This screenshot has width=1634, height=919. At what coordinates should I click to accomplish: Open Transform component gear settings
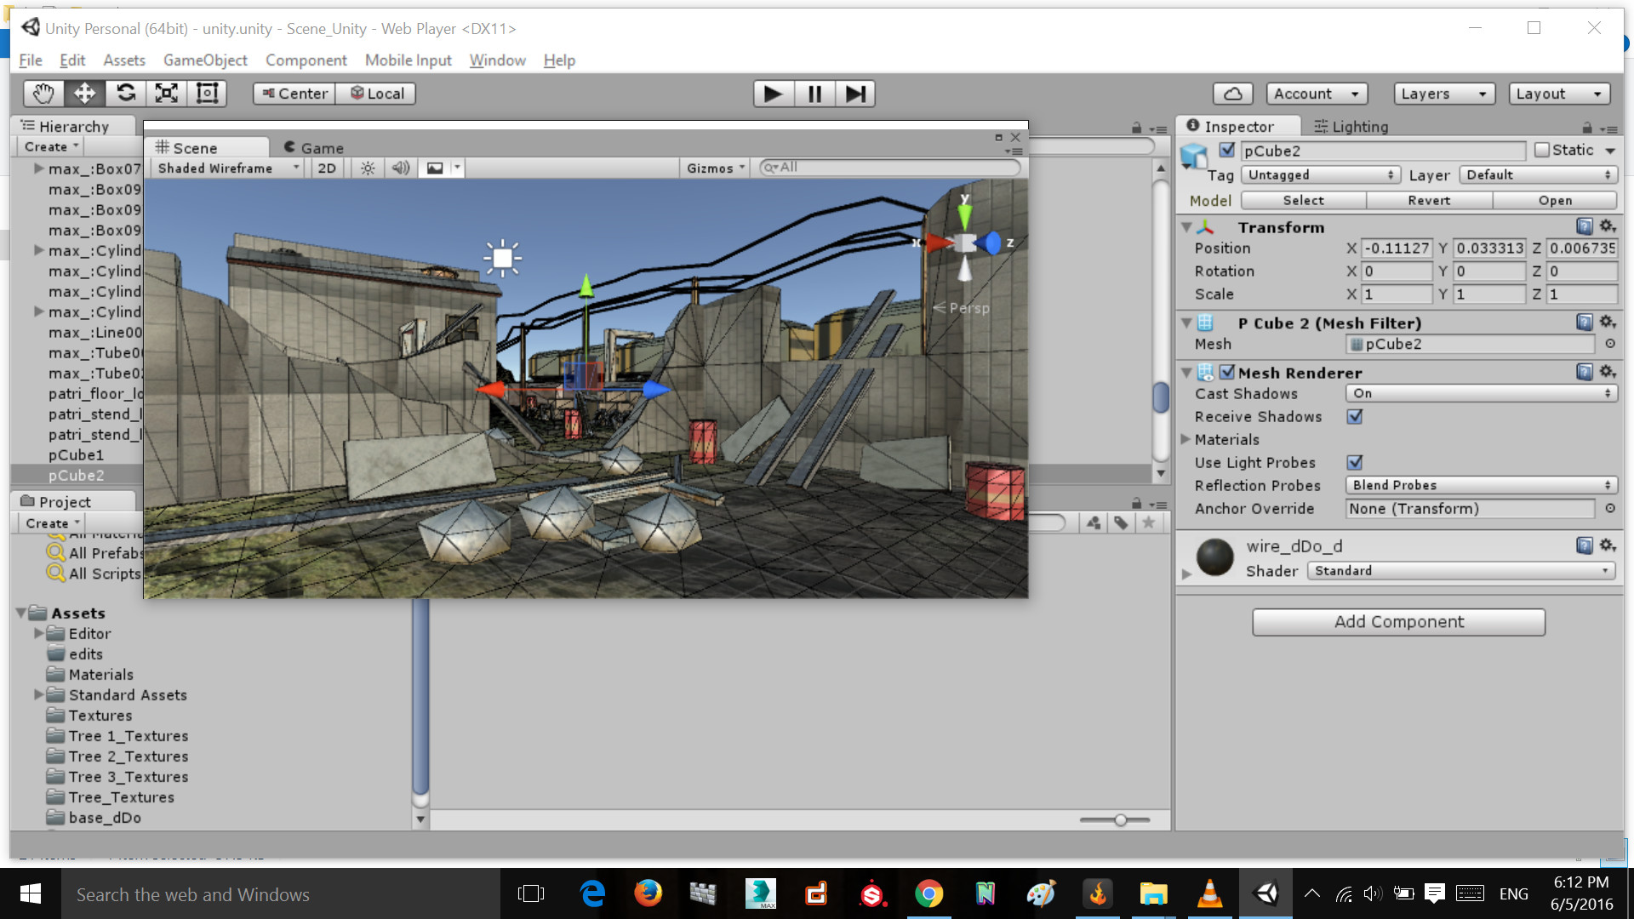click(x=1608, y=226)
